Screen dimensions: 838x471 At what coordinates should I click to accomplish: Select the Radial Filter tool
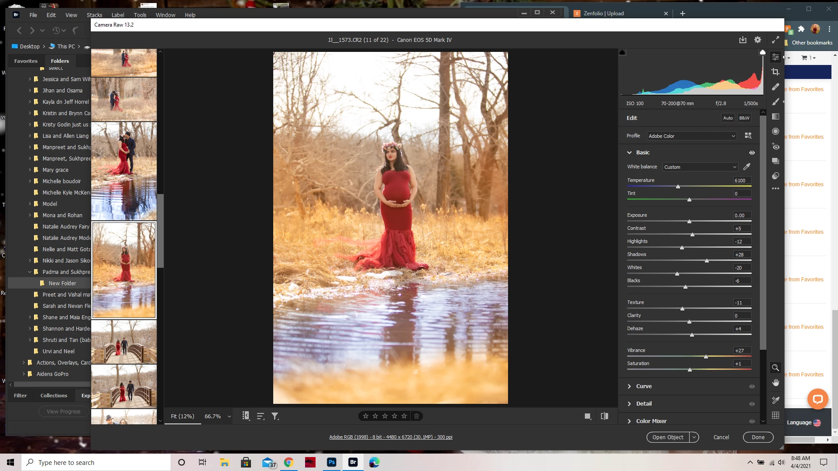(775, 131)
